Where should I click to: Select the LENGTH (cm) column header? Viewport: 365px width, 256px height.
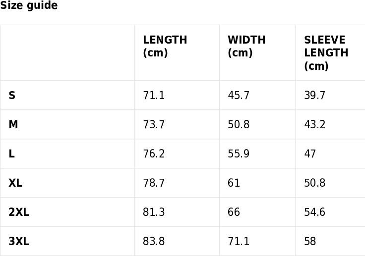[165, 46]
